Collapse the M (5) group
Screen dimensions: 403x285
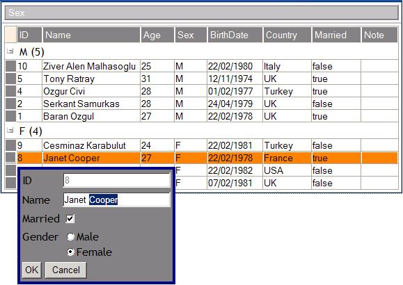10,51
